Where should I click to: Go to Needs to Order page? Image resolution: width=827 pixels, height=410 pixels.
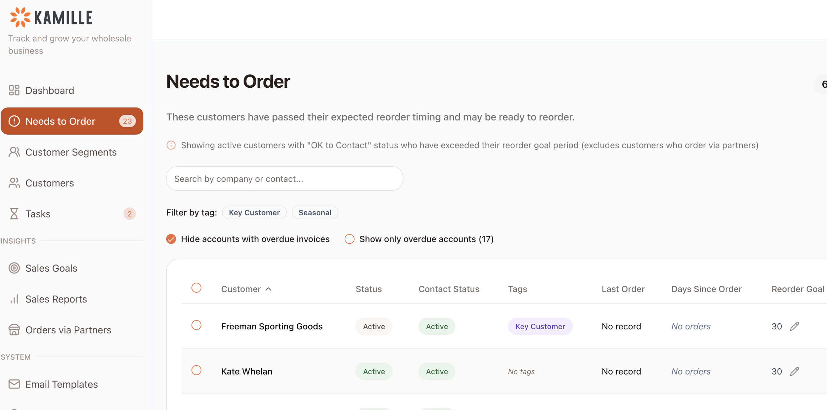pyautogui.click(x=61, y=121)
